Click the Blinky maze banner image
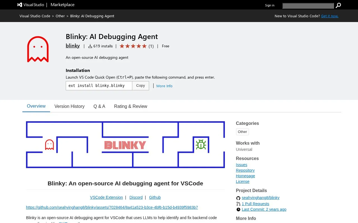The height and width of the screenshot is (223, 358). (125, 145)
